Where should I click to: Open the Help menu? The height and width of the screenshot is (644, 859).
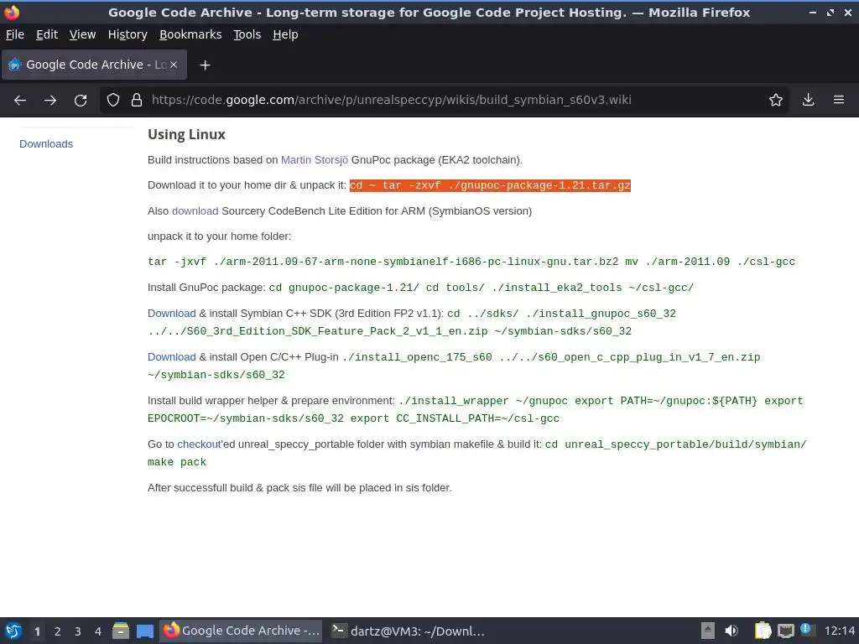click(x=285, y=34)
